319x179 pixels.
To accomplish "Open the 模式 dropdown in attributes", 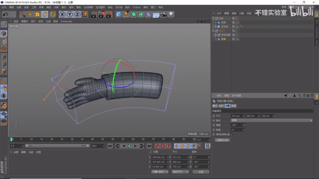I will (x=271, y=120).
